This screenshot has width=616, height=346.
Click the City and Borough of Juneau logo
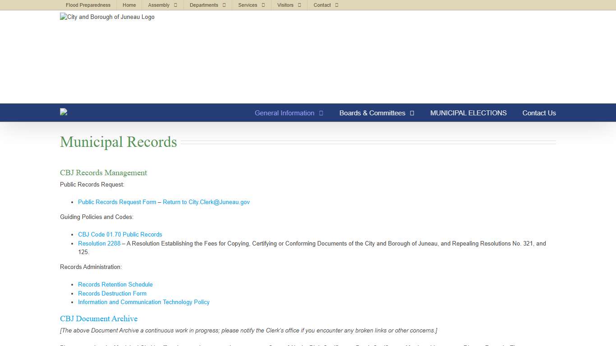tap(107, 17)
